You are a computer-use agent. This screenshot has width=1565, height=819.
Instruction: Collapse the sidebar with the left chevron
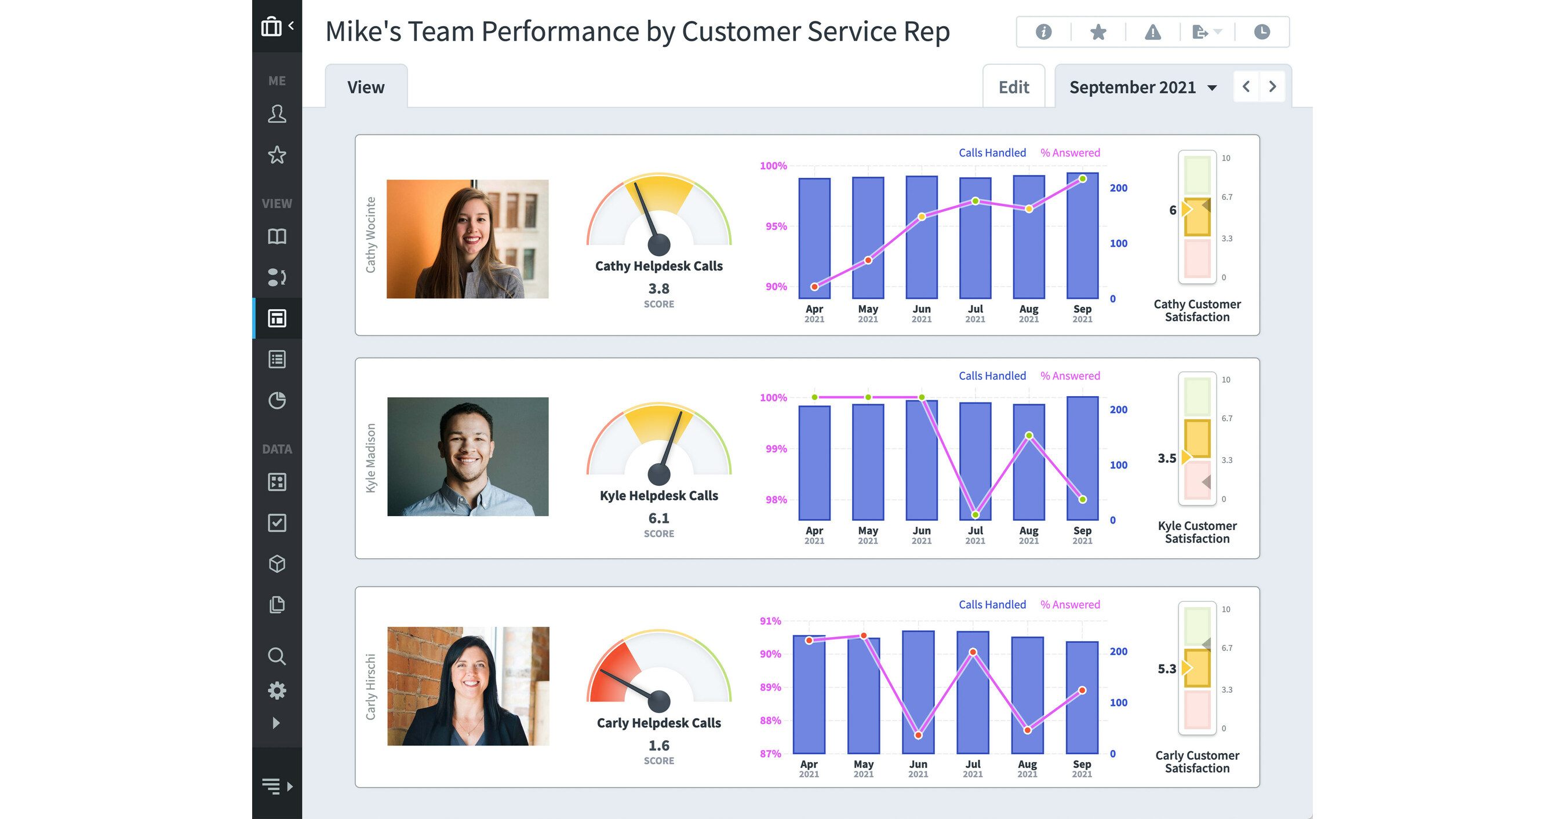[x=290, y=25]
